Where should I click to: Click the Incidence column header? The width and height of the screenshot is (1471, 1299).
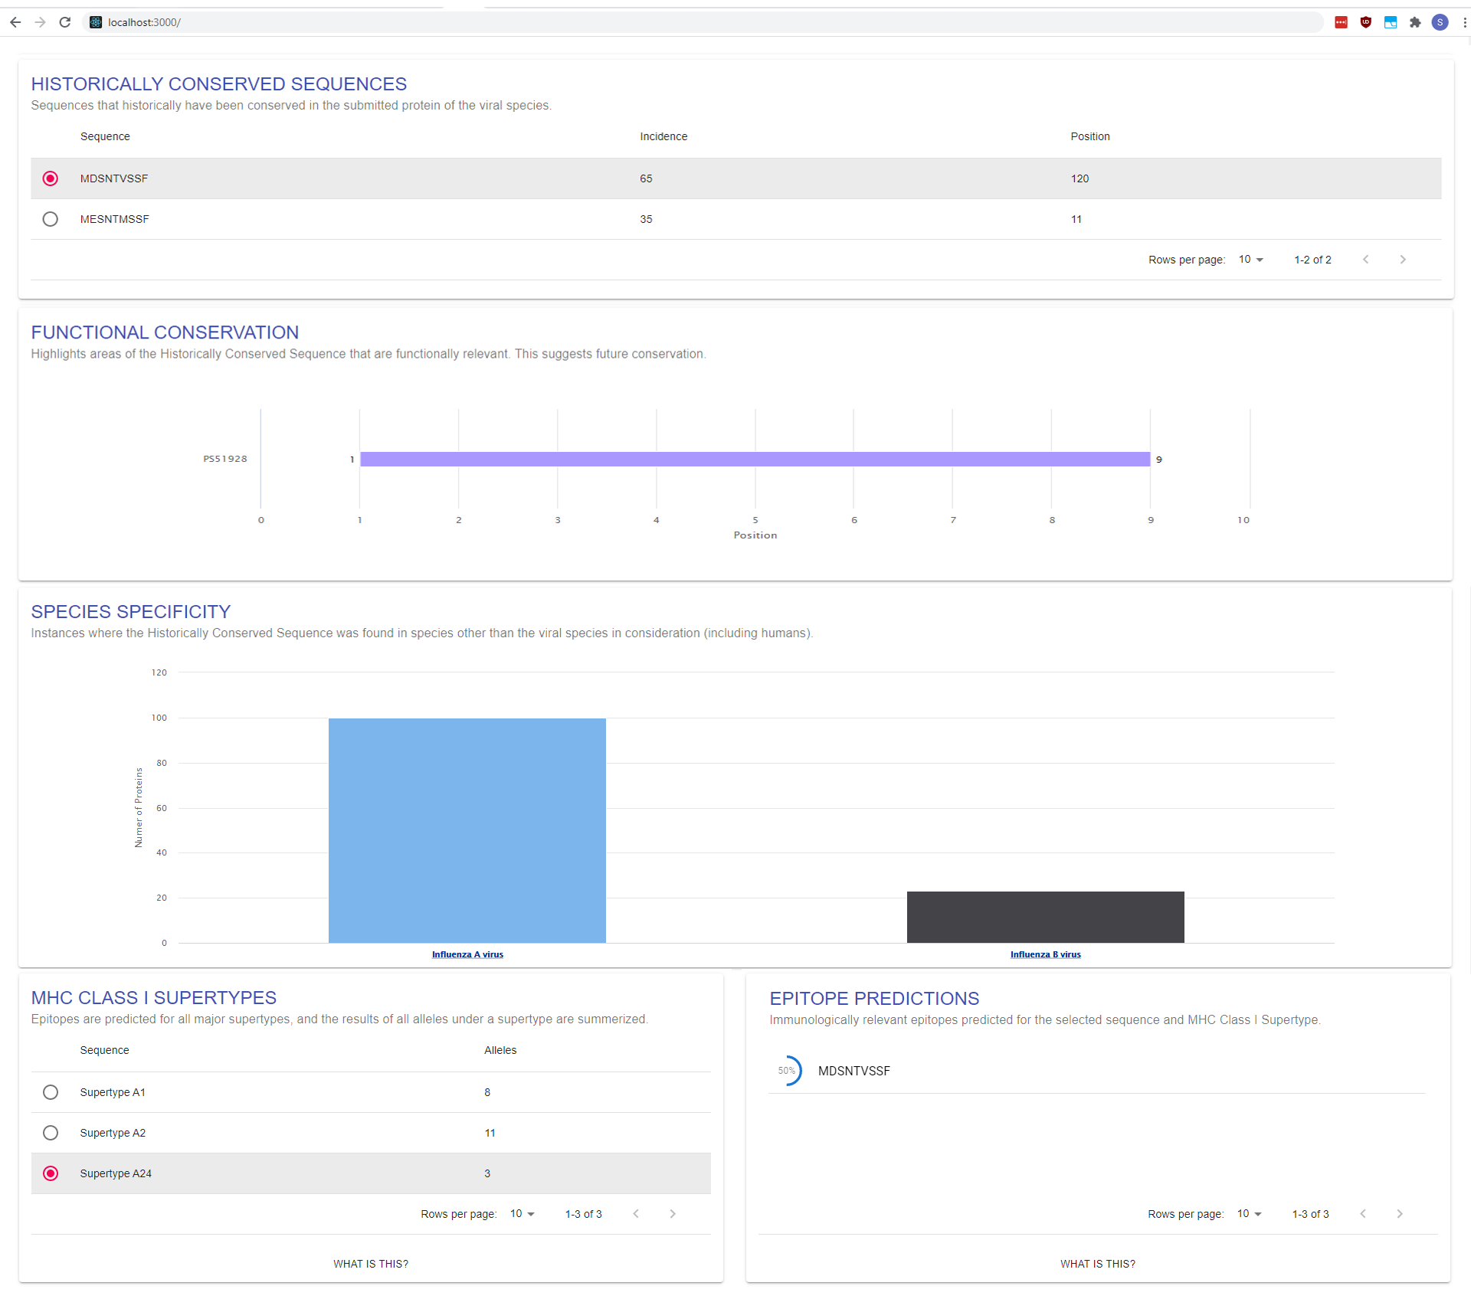[663, 136]
